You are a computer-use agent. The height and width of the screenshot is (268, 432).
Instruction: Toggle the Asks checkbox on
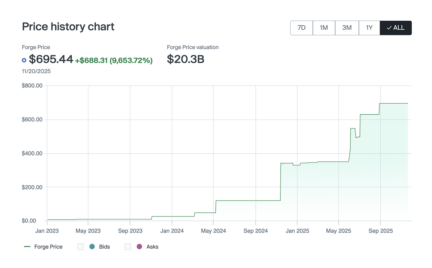[x=128, y=247]
